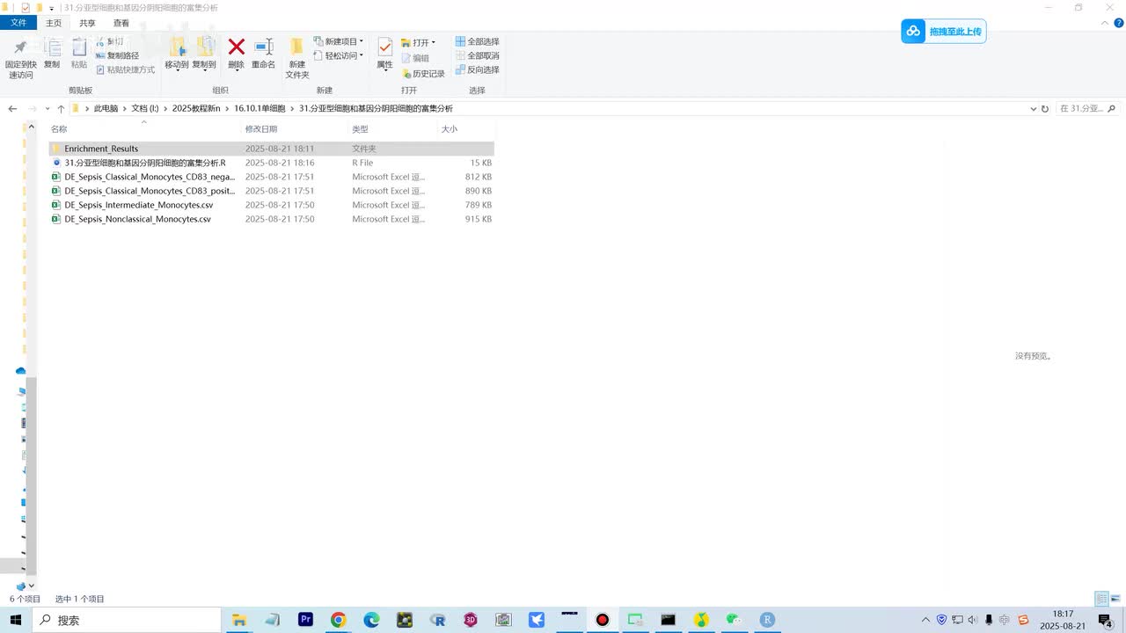This screenshot has height=633, width=1126.
Task: Open the Open (打开) dropdown in ribbon
Action: (419, 42)
